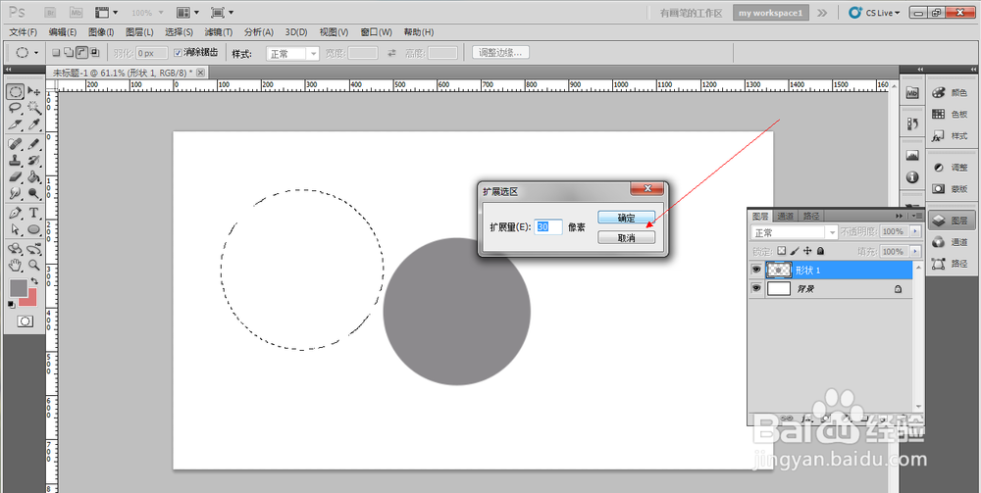
Task: Select the Eyedropper tool
Action: pyautogui.click(x=33, y=124)
